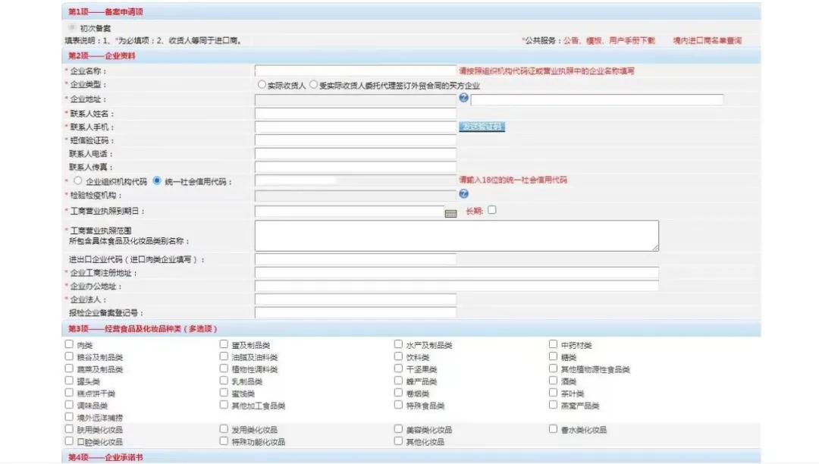Check 境外远洋捕捞 option
819x464 pixels.
[67, 419]
